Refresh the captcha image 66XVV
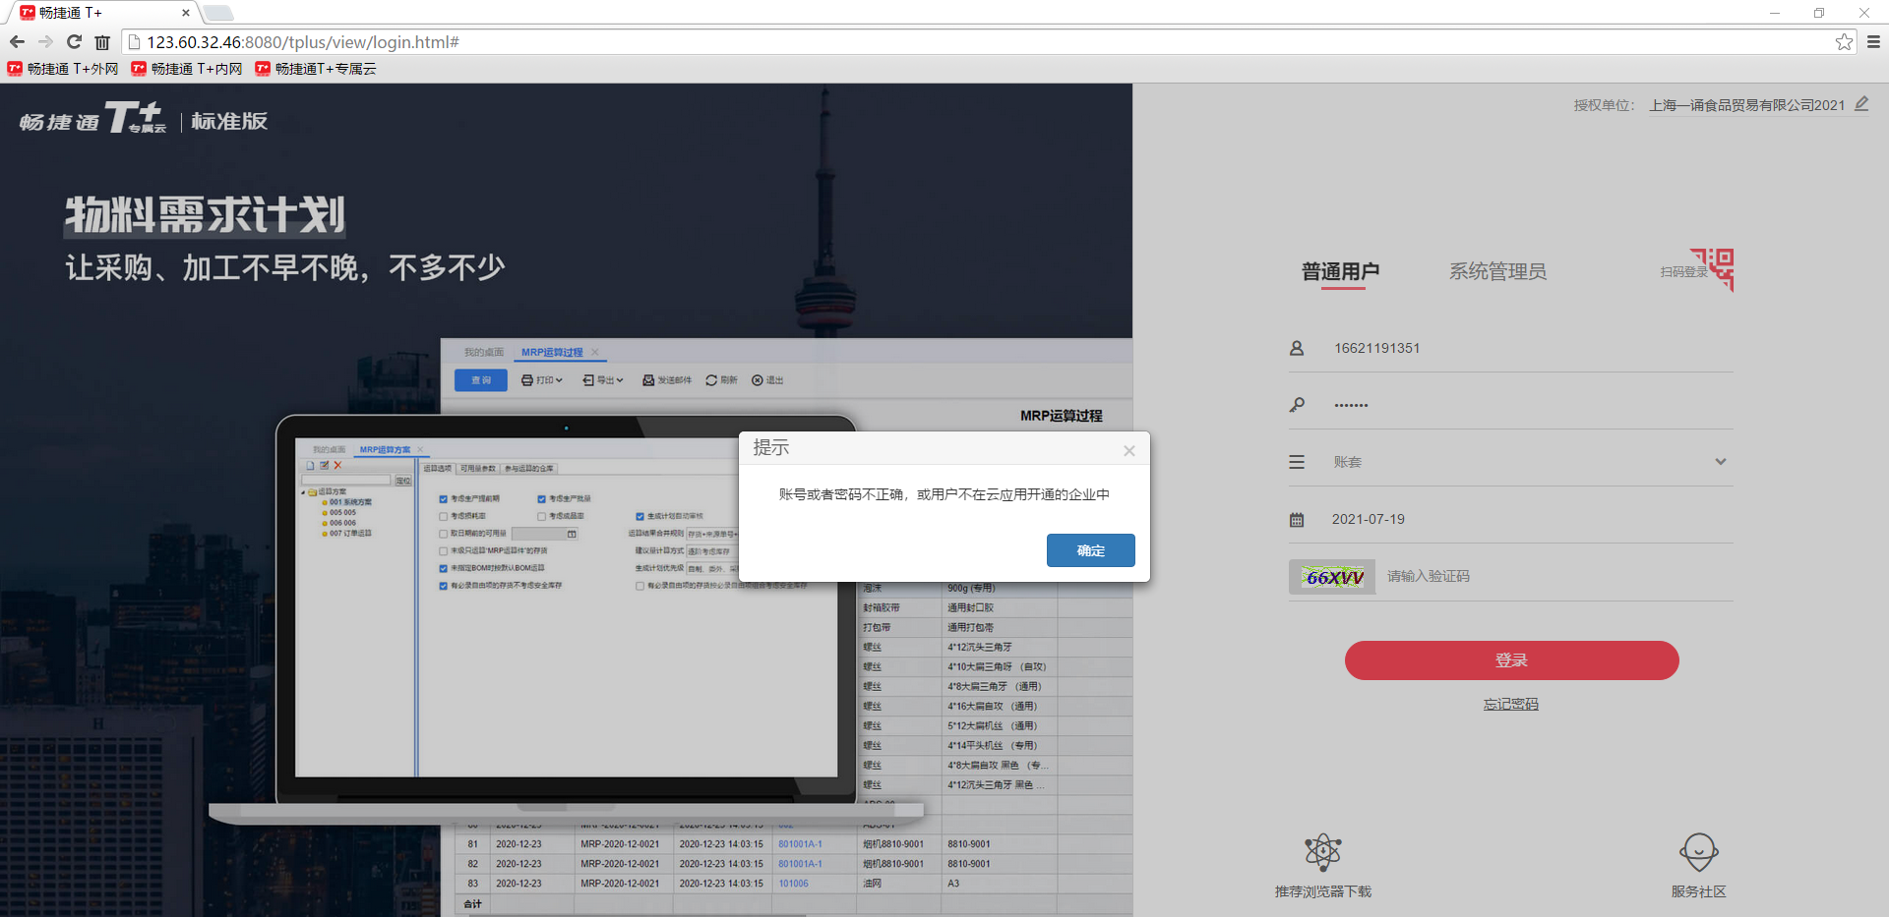 (x=1332, y=576)
